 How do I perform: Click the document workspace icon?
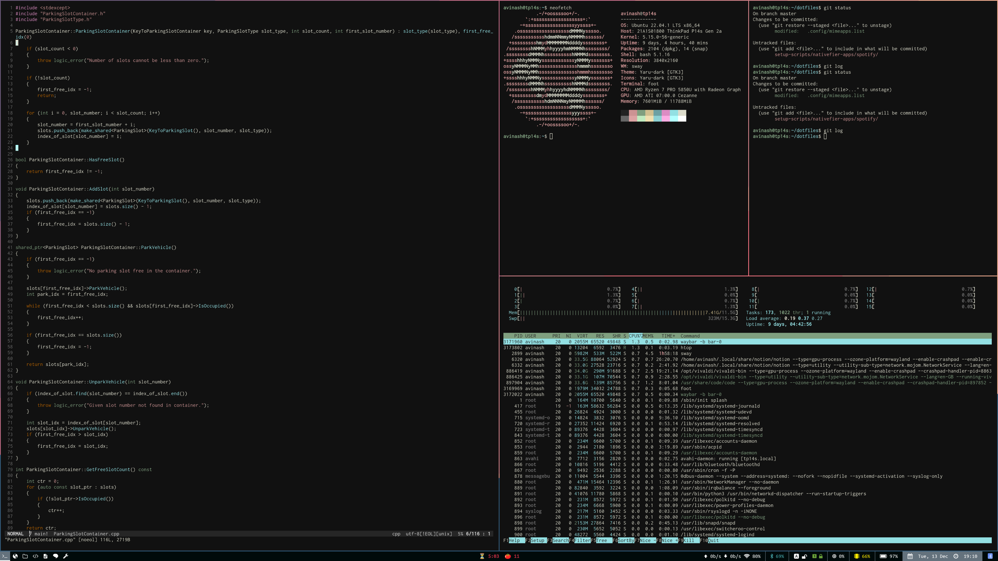click(x=45, y=556)
